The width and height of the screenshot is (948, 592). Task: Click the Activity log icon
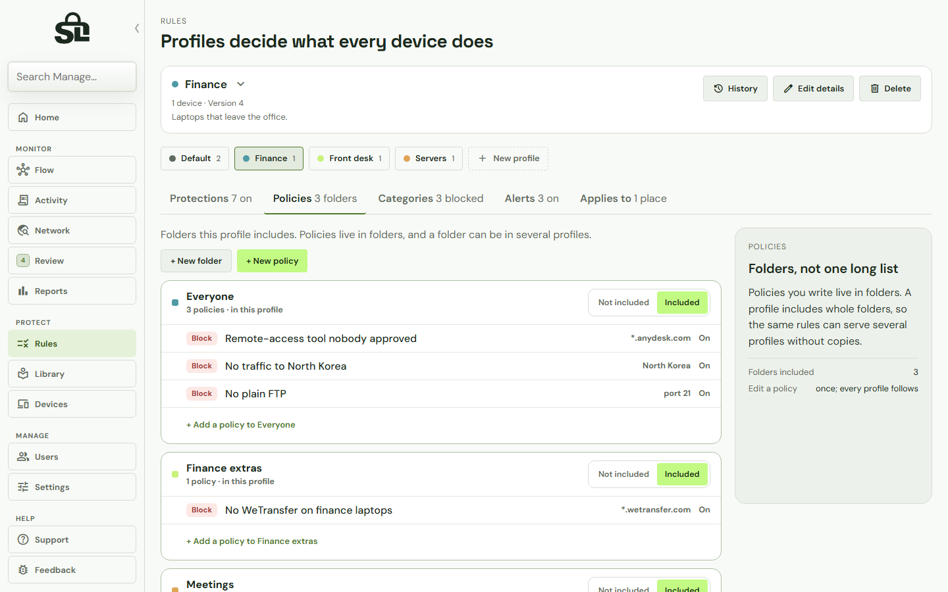23,200
